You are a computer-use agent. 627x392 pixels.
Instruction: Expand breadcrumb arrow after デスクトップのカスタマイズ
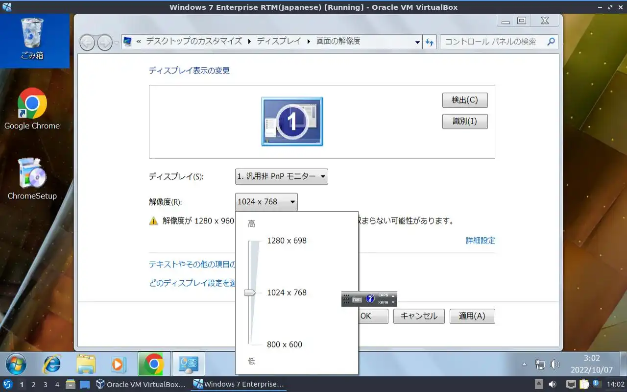point(249,42)
